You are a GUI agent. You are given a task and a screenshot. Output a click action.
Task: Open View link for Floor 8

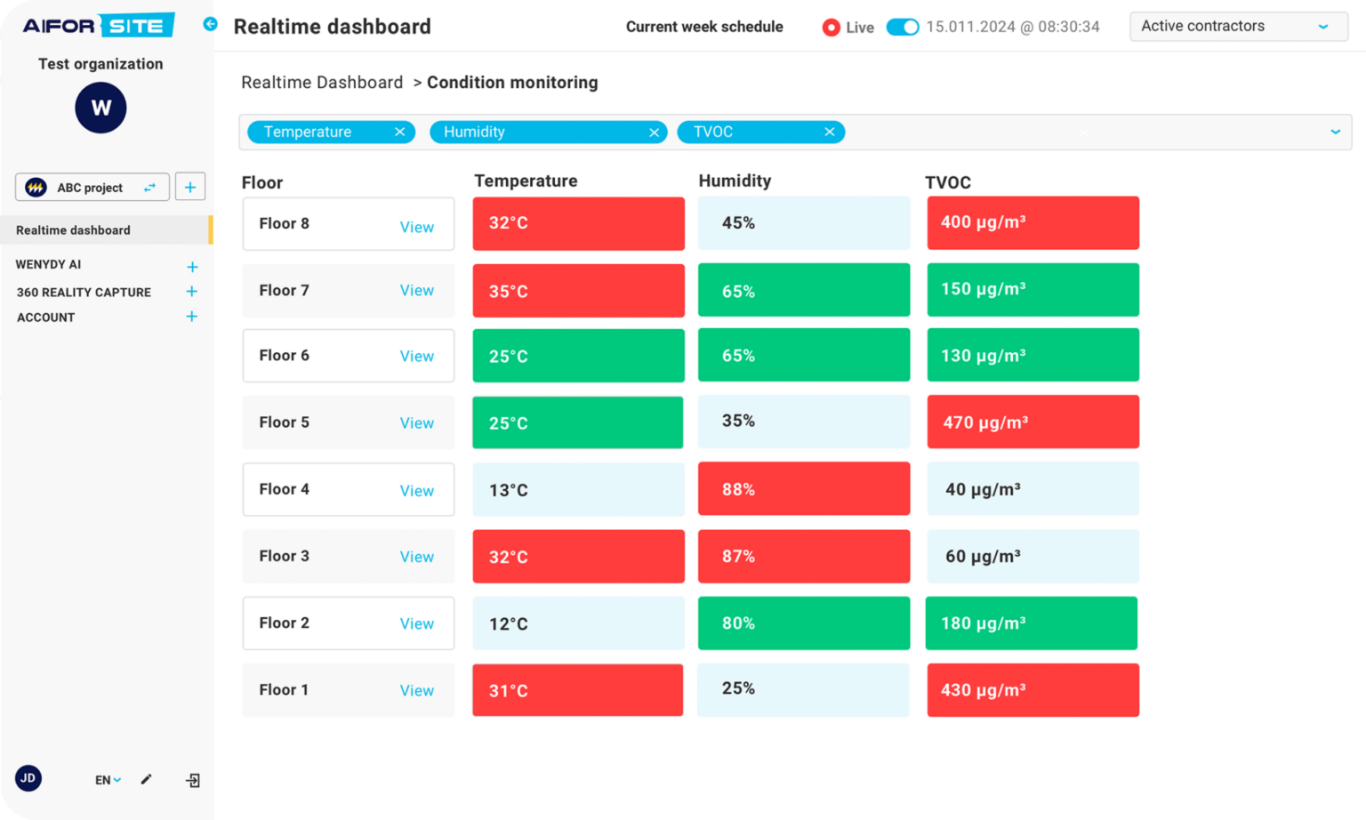[416, 227]
